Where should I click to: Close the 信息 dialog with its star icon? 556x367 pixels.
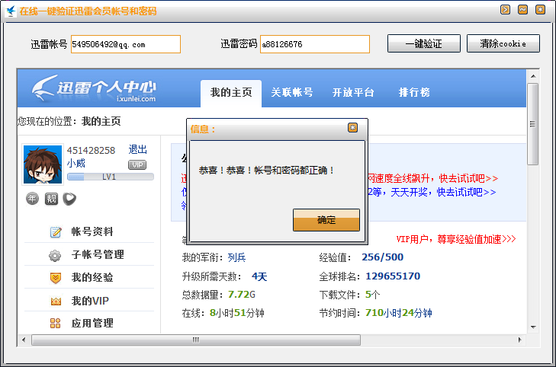click(352, 127)
